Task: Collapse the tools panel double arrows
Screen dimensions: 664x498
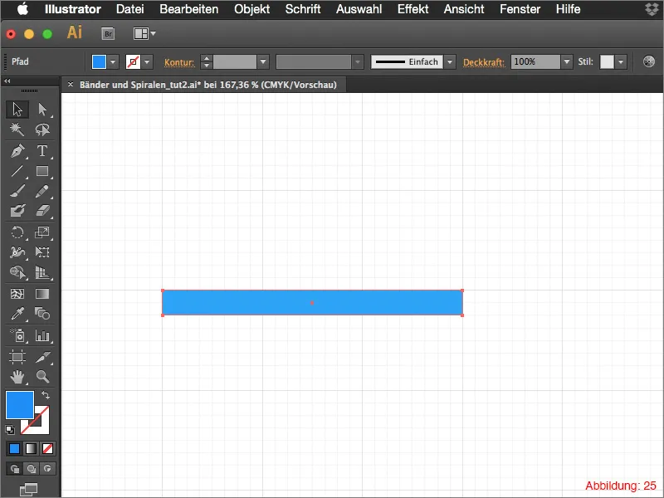Action: [7, 81]
